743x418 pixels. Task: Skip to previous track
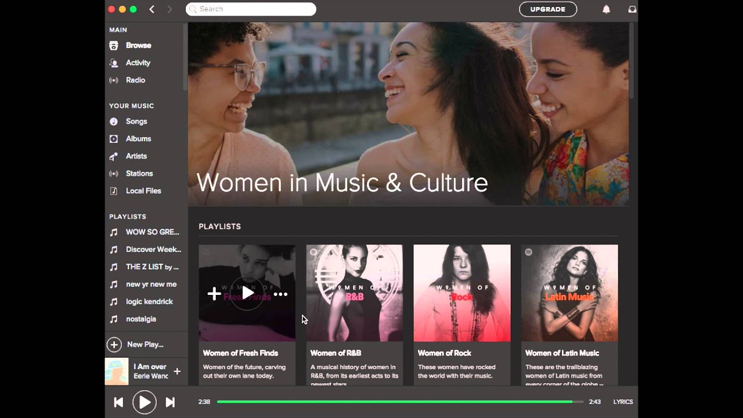pos(118,402)
